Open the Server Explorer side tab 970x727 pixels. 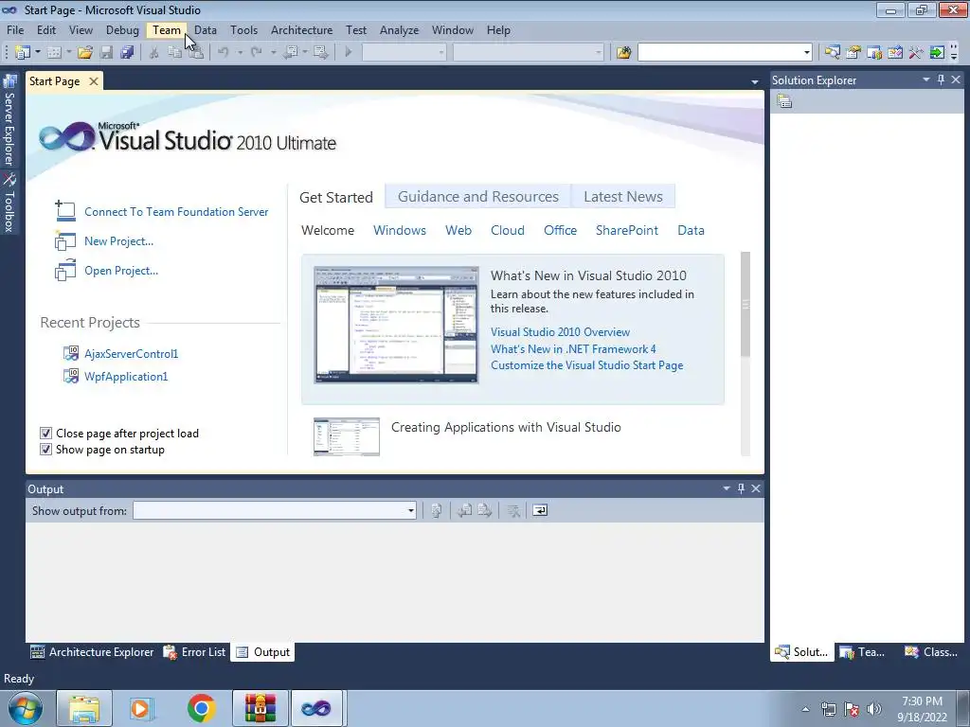(9, 120)
